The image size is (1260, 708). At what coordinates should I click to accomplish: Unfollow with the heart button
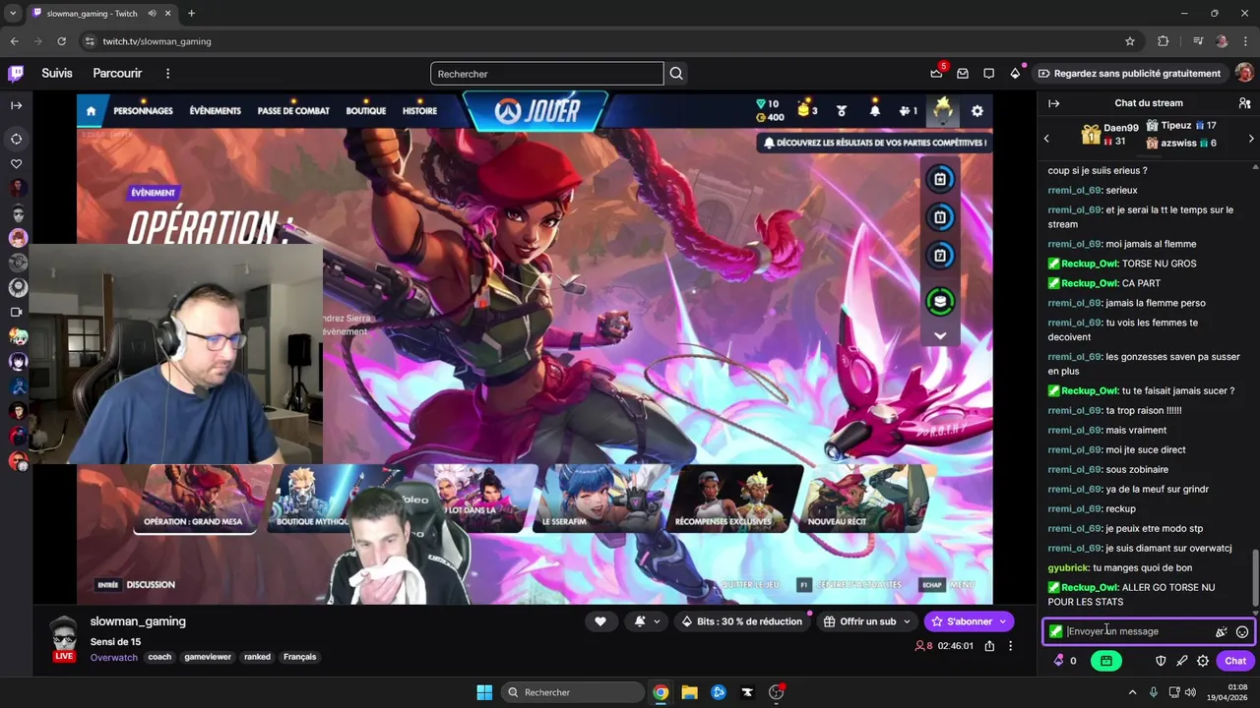(x=600, y=621)
